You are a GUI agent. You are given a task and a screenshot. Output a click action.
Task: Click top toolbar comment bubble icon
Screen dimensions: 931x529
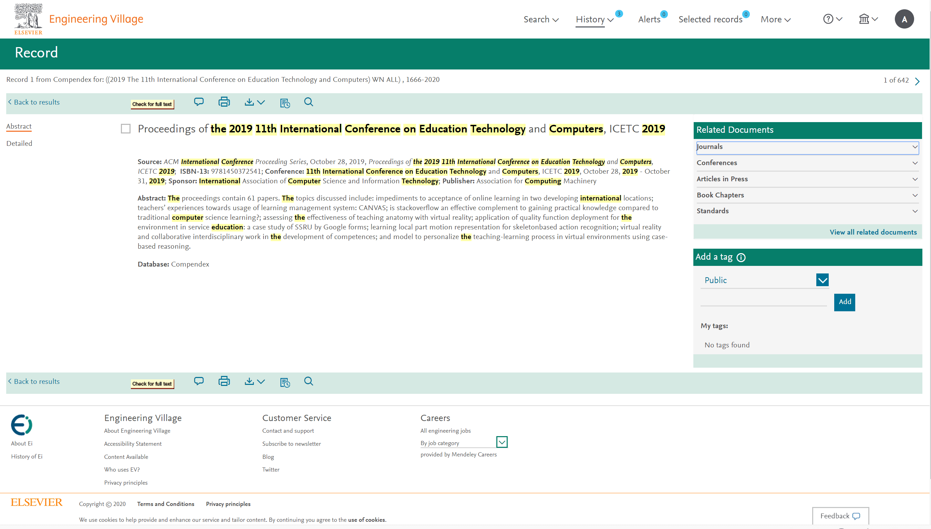(x=199, y=102)
